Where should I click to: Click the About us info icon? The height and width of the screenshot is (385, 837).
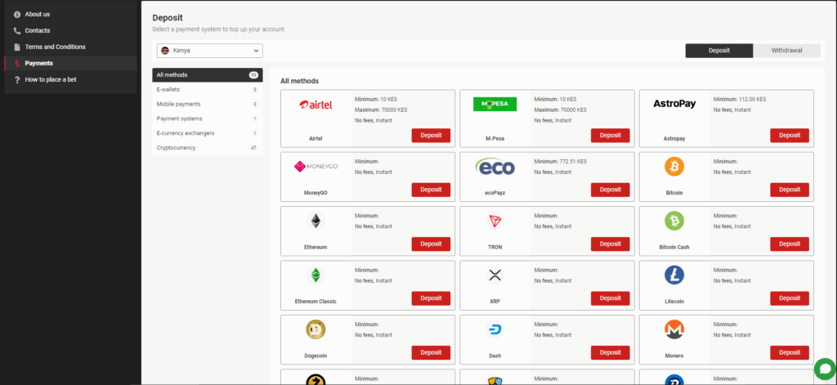[x=17, y=15]
